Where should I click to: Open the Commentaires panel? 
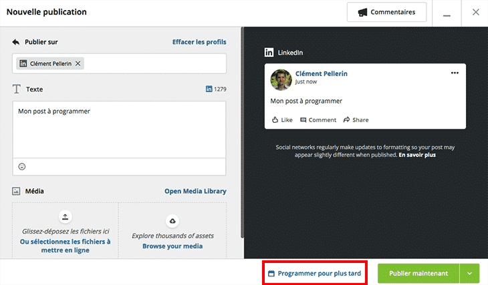387,12
